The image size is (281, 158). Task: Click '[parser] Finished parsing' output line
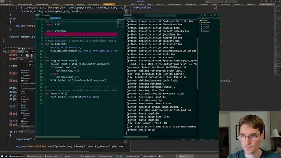click(144, 101)
